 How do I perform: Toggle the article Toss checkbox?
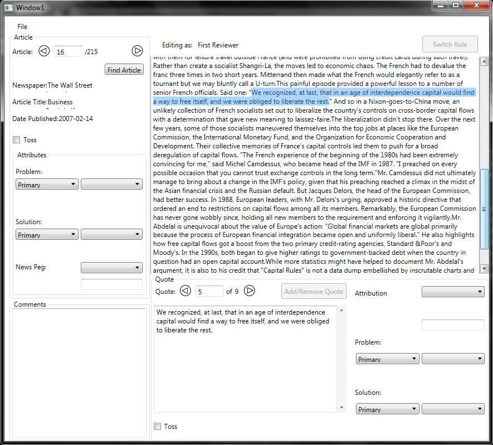(x=17, y=140)
